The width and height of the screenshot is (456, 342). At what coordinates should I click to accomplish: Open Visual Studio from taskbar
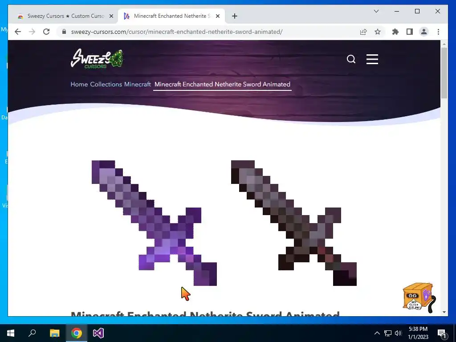coord(98,333)
